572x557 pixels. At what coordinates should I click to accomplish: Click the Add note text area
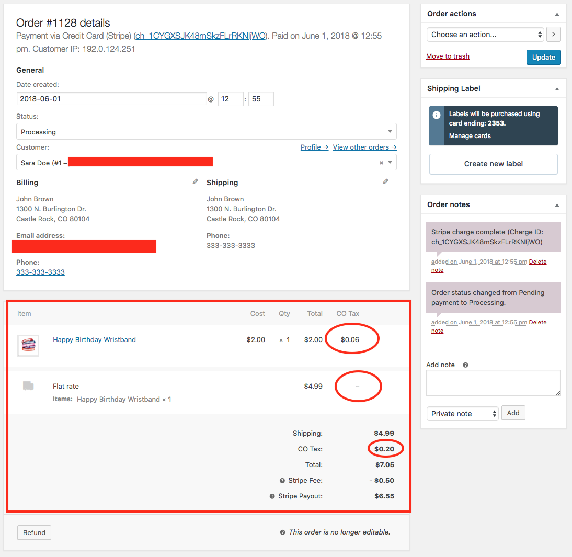493,383
